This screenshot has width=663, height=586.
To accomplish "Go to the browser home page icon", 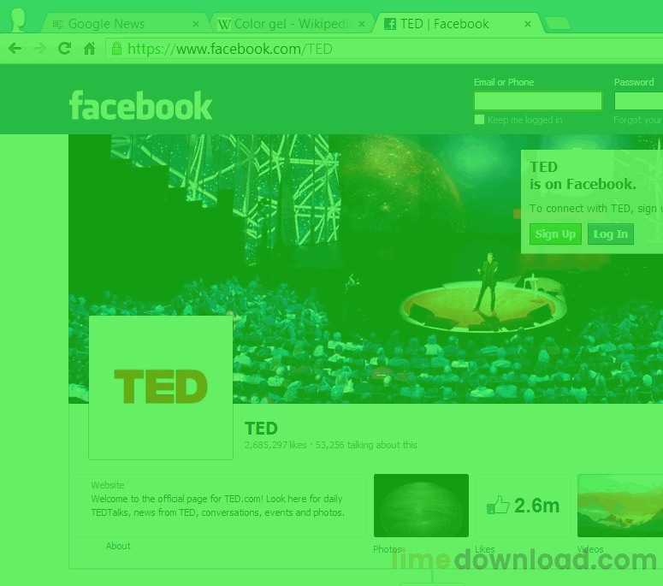I will [x=89, y=49].
